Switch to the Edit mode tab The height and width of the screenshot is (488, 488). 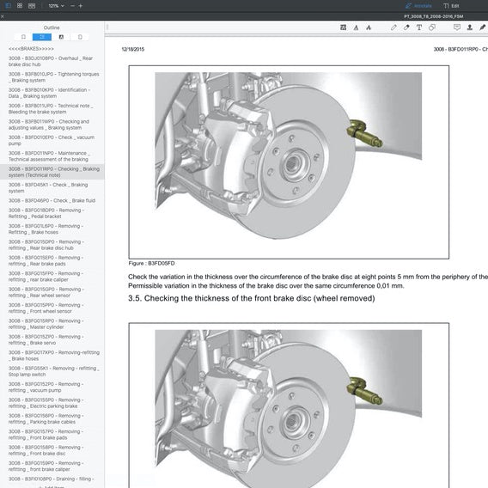451,6
